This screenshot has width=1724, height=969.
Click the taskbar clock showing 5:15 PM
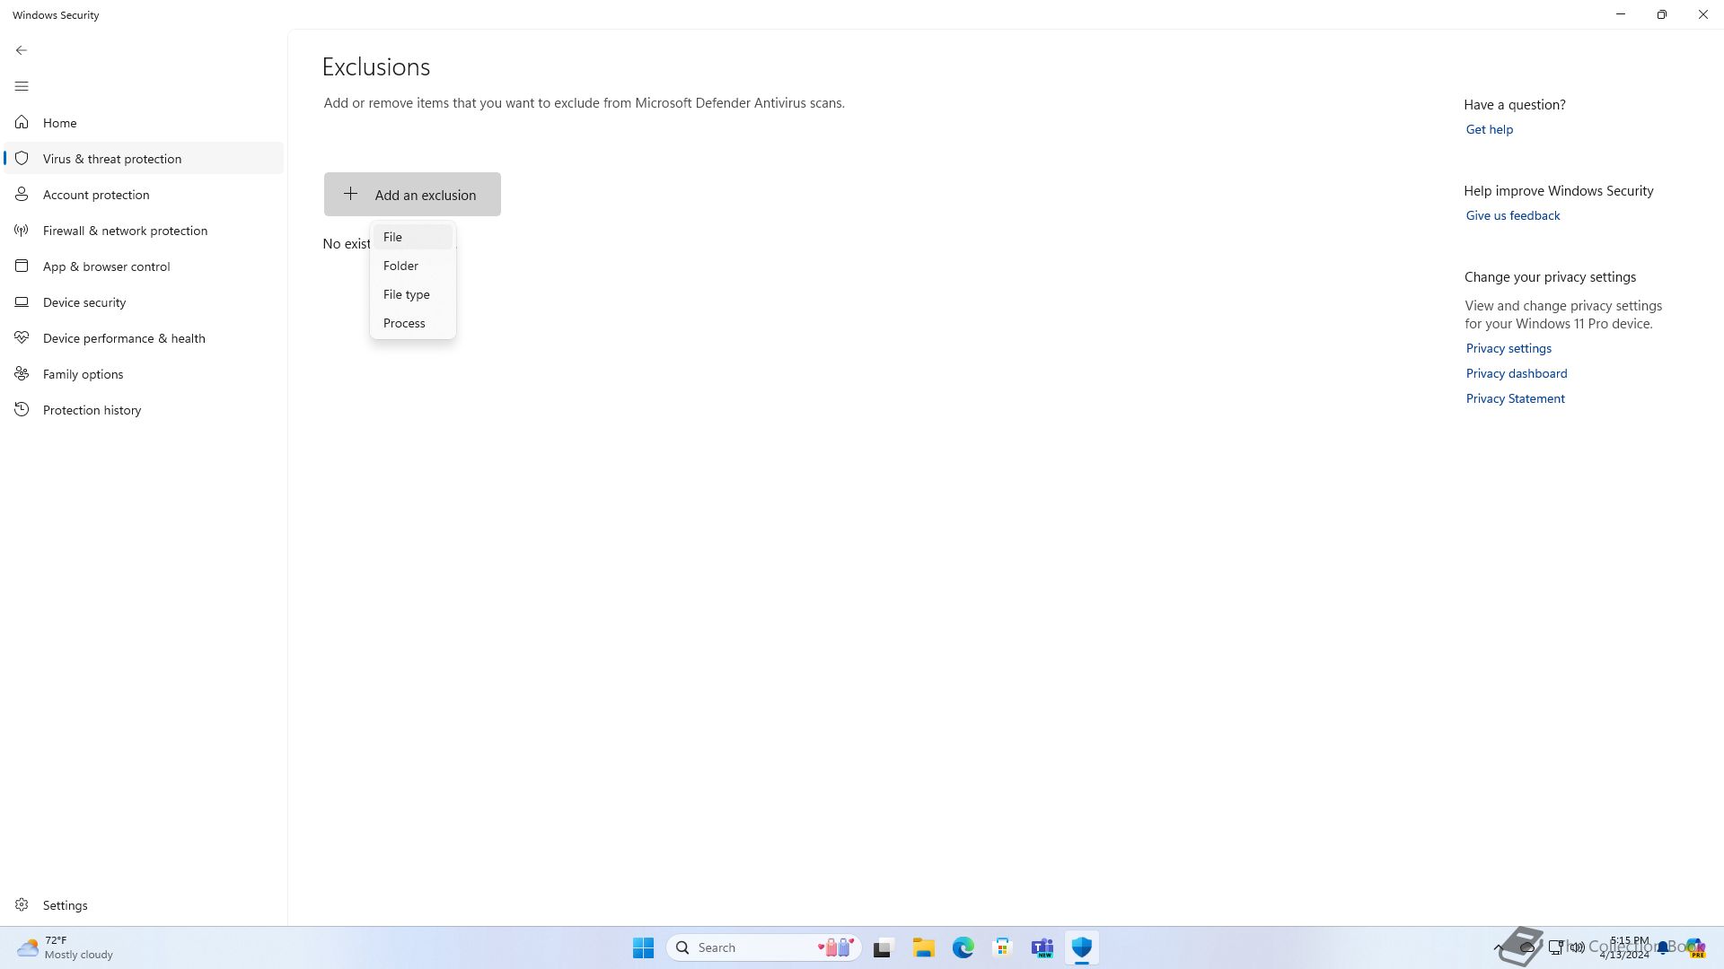tap(1625, 947)
